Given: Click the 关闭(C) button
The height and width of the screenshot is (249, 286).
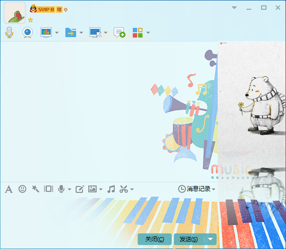Looking at the screenshot, I should tap(155, 239).
